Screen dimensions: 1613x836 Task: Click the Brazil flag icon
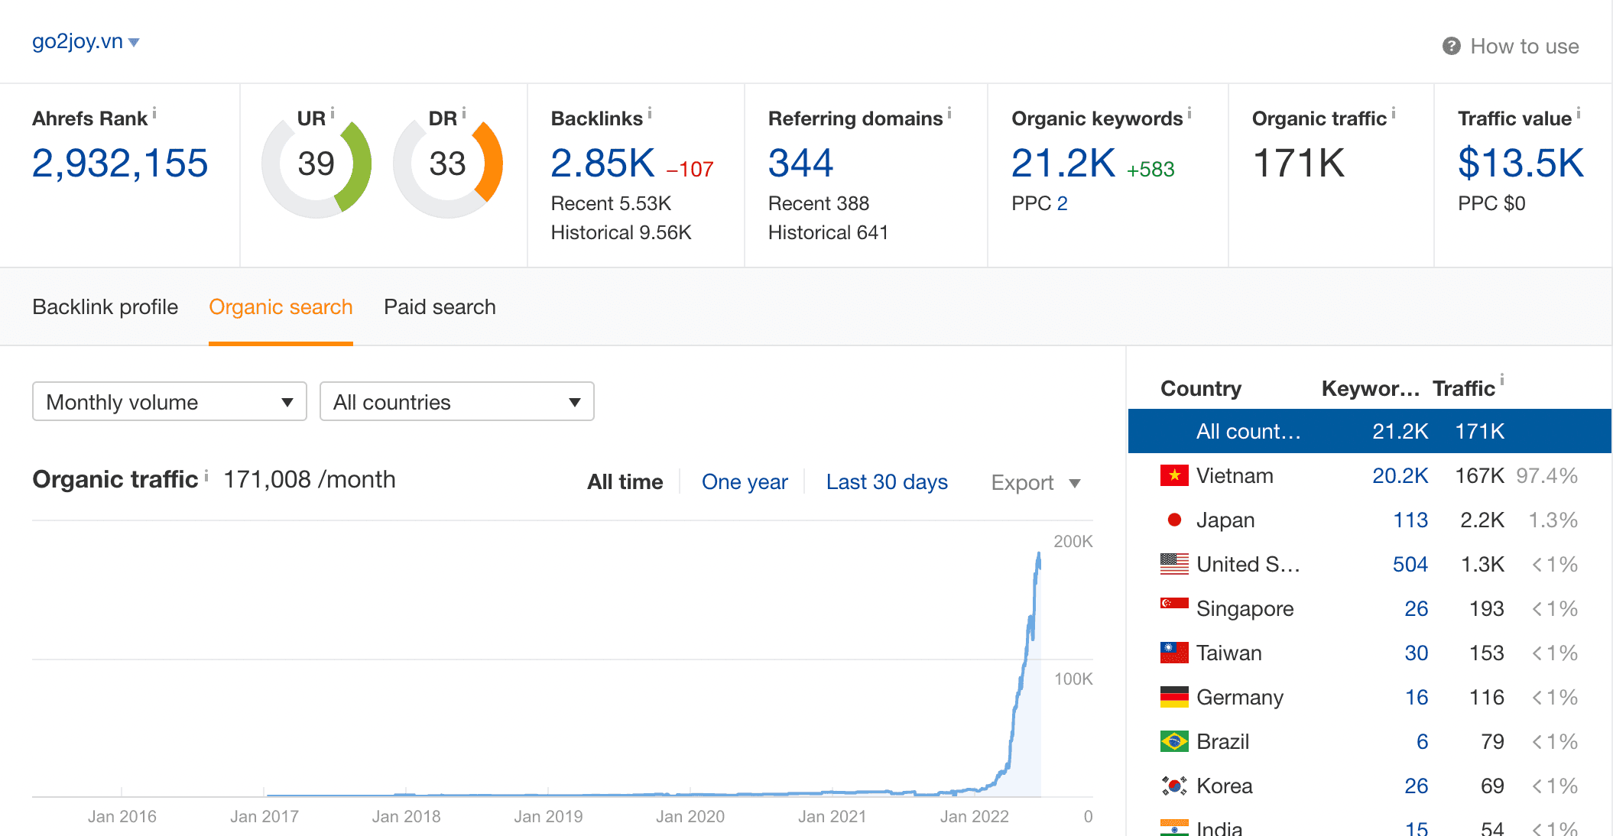tap(1174, 741)
